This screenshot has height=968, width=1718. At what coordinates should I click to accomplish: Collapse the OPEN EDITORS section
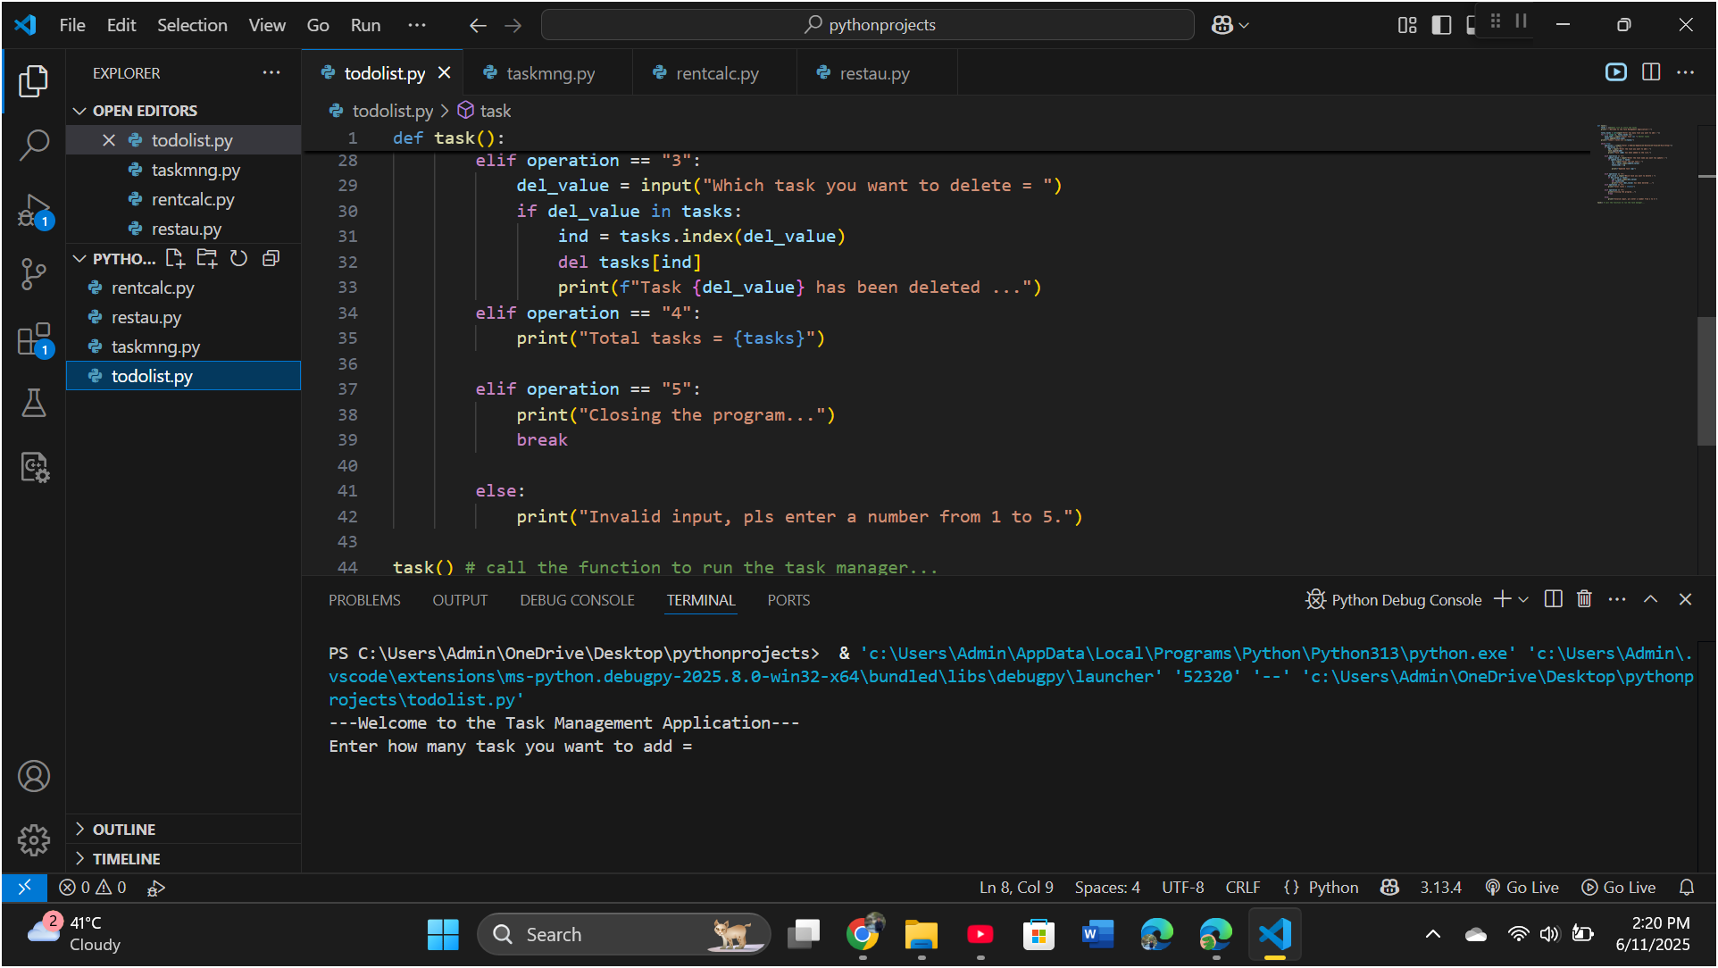pyautogui.click(x=80, y=111)
